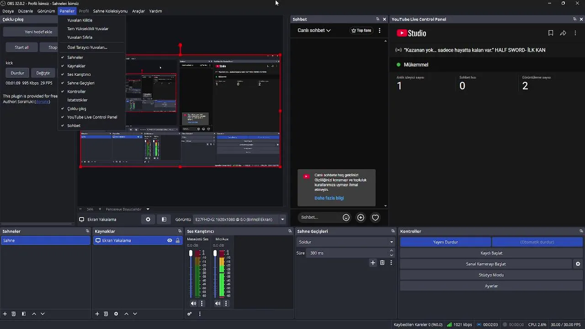Toggle visibility eye of Ekran Yakalama source

coord(170,240)
